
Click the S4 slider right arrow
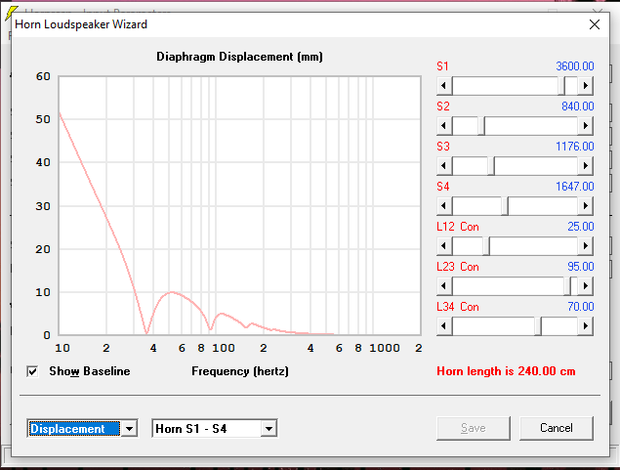pyautogui.click(x=586, y=206)
